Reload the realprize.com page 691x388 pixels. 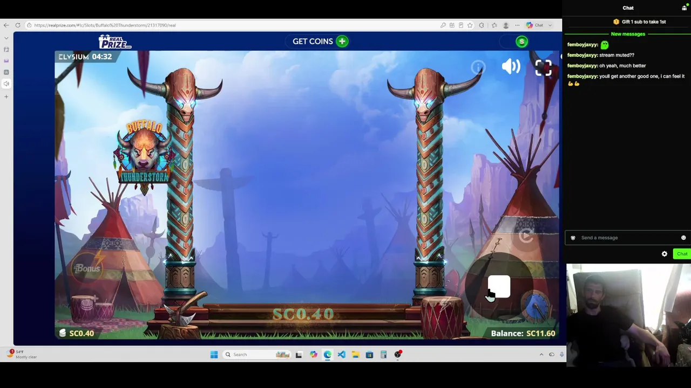pos(18,25)
